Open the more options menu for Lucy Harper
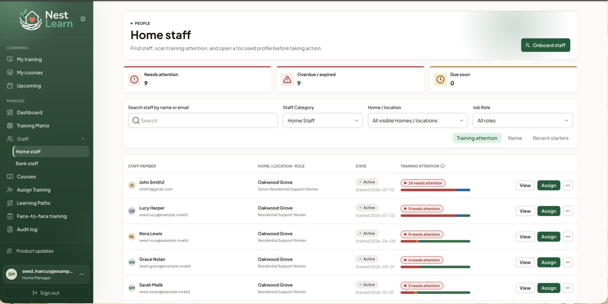 (x=568, y=211)
